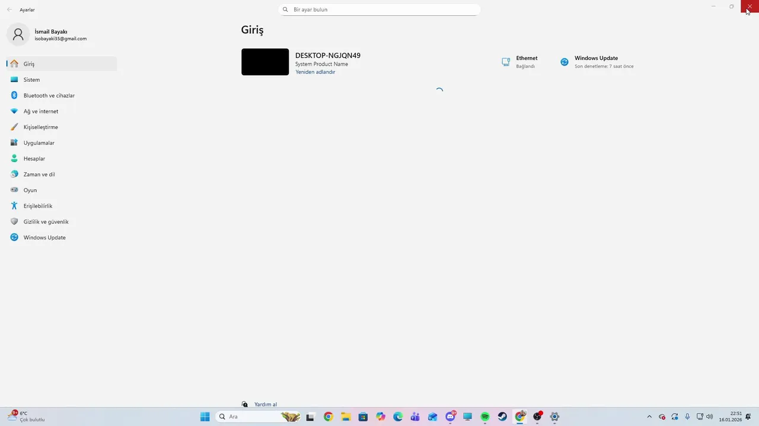Open Microsoft Teams from the taskbar

tap(415, 417)
